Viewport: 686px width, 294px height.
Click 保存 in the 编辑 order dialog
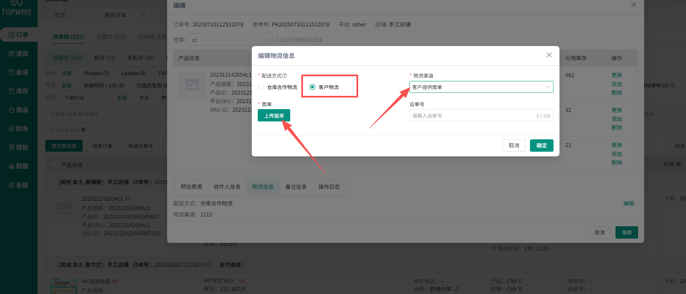pos(627,232)
